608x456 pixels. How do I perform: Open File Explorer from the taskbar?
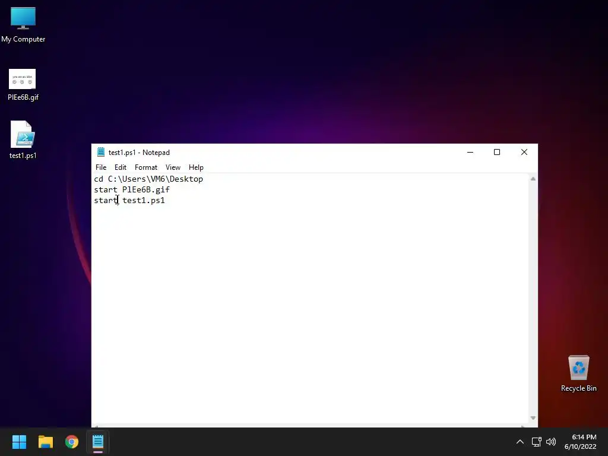click(45, 442)
